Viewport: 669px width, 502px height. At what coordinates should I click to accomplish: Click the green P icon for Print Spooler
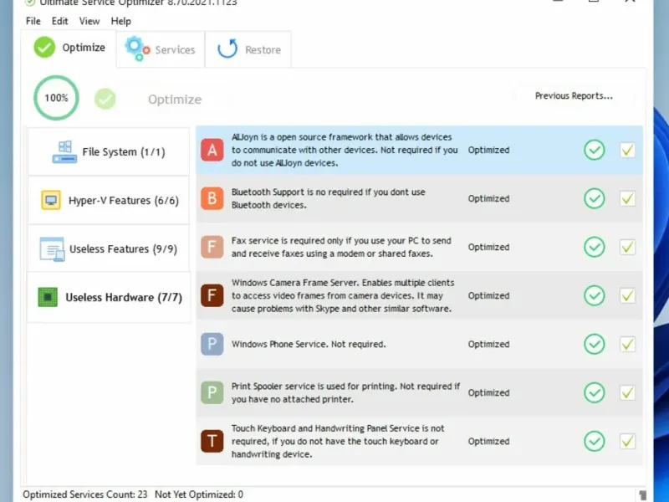[212, 392]
